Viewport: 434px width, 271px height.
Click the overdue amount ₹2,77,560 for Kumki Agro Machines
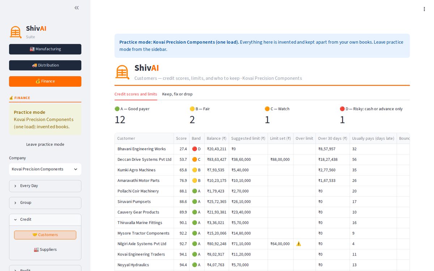click(333, 170)
